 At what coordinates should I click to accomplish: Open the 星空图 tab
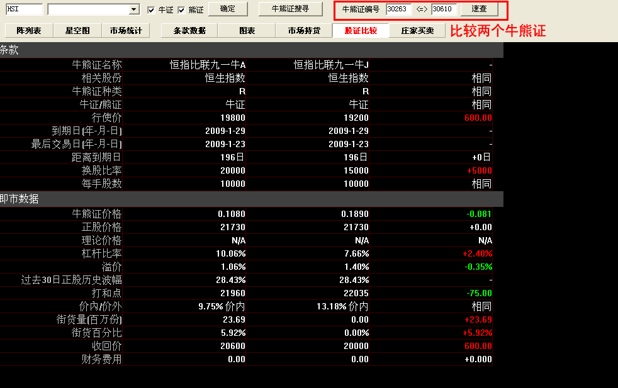click(77, 30)
